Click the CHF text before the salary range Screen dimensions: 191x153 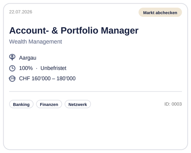tap(24, 78)
